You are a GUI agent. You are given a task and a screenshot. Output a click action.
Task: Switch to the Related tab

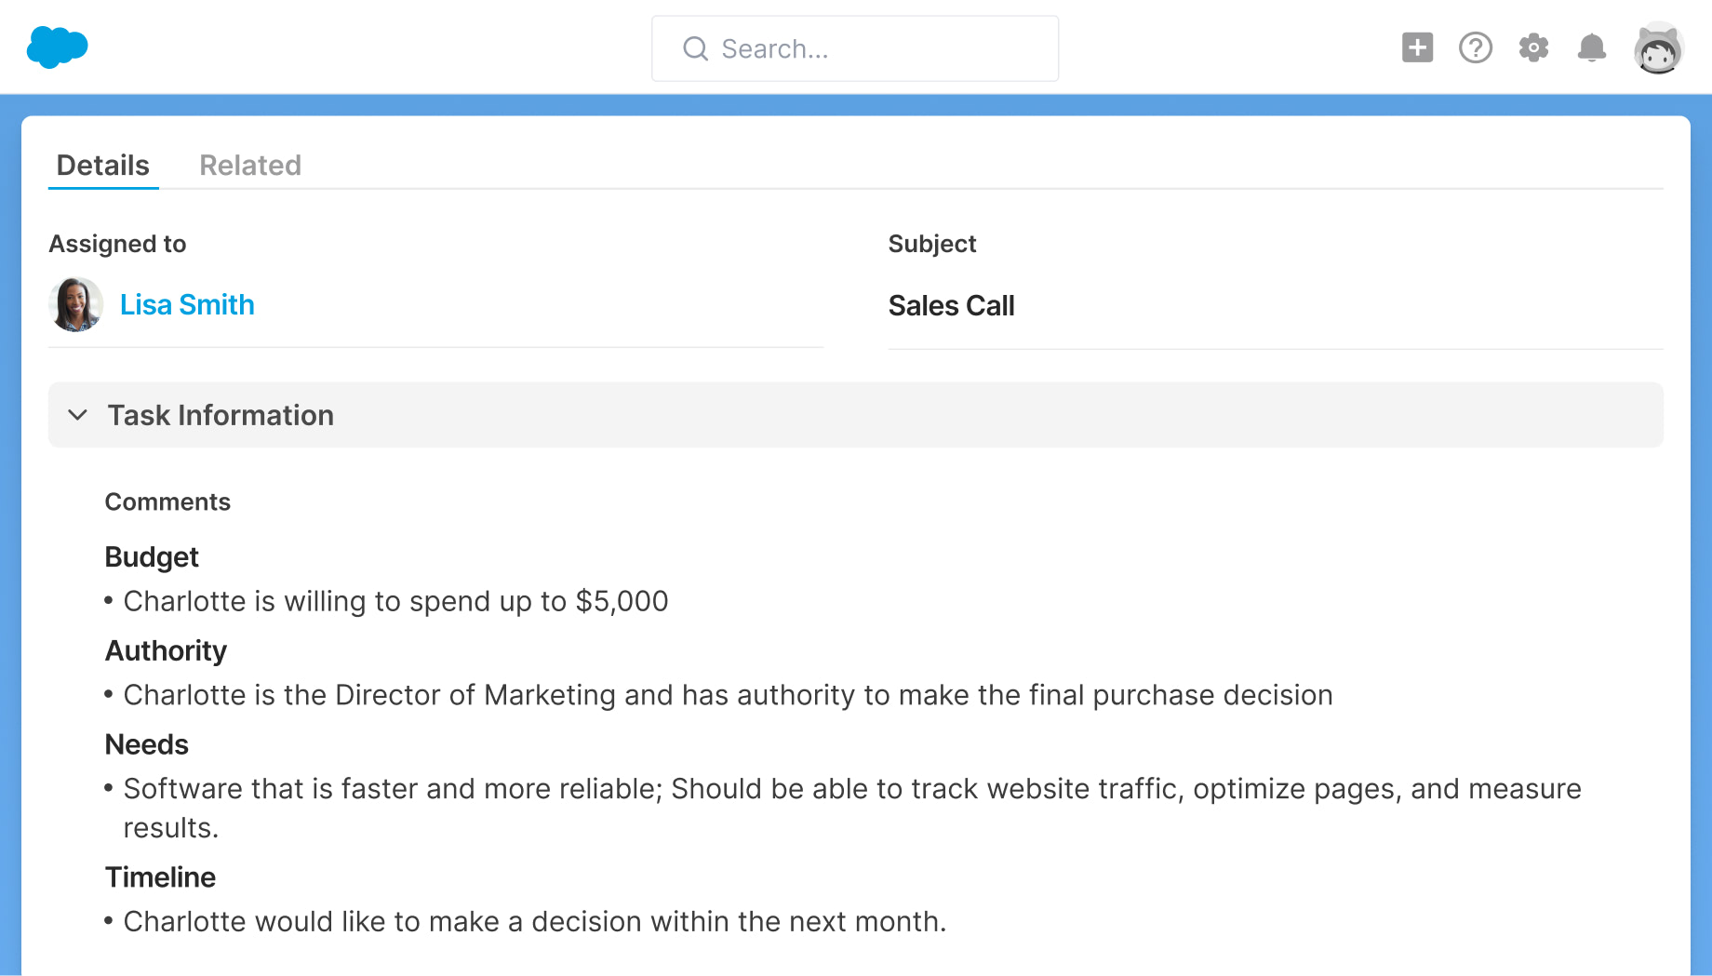tap(249, 166)
